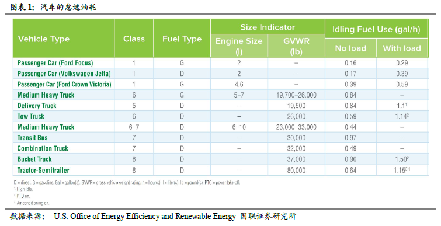The width and height of the screenshot is (441, 226).
Task: Click the Delivery Truck row label
Action: coord(37,106)
